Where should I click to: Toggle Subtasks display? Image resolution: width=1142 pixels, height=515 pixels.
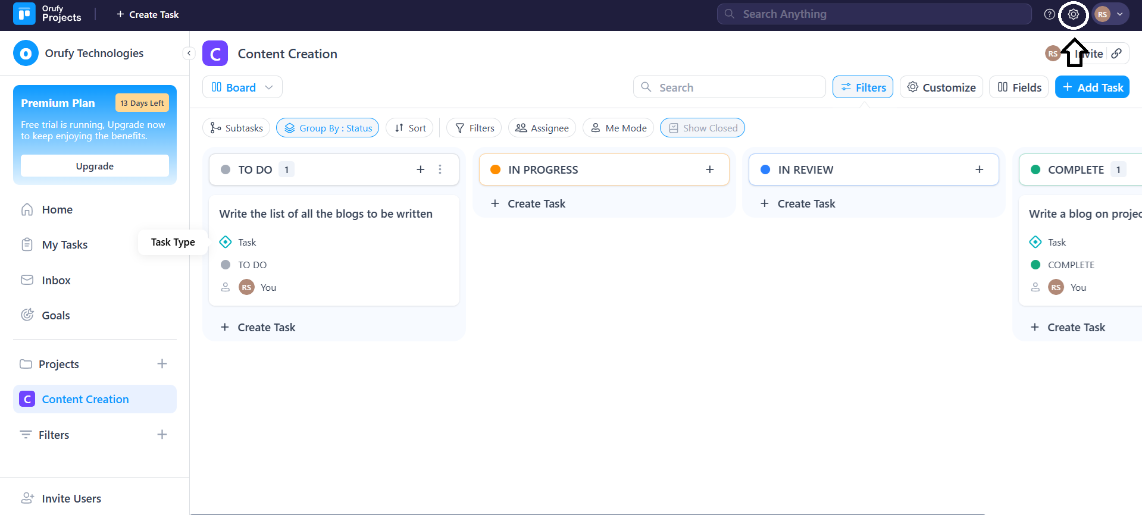pyautogui.click(x=236, y=128)
